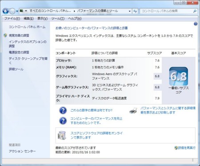Go to コントロール パネル ホーム
200x166 pixels.
pyautogui.click(x=27, y=27)
